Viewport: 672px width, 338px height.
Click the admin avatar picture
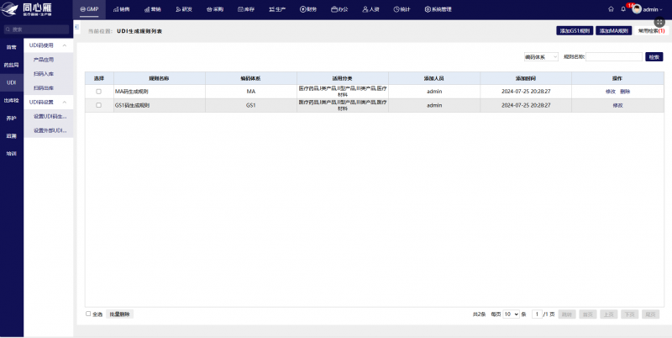[637, 9]
